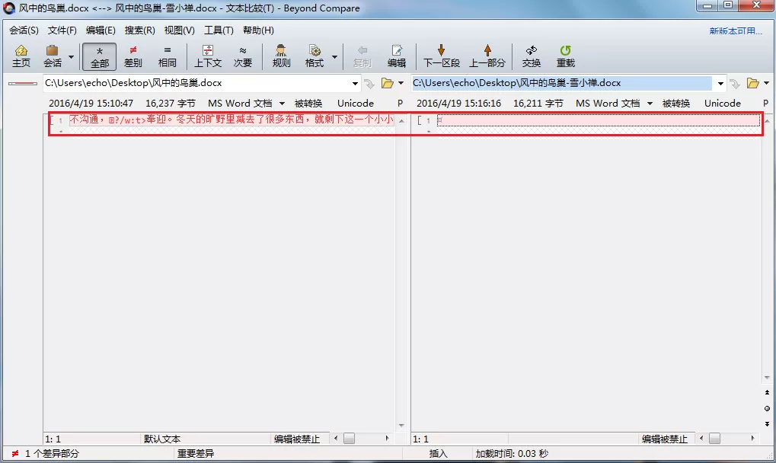Toggle the 次要 minor differences button
The width and height of the screenshot is (776, 463).
coord(243,56)
